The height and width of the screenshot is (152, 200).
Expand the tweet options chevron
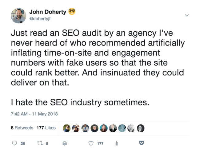pyautogui.click(x=187, y=15)
